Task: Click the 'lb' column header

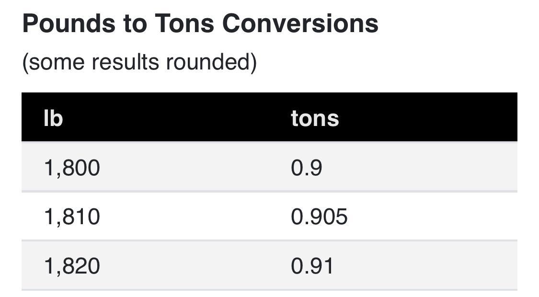Action: [53, 118]
